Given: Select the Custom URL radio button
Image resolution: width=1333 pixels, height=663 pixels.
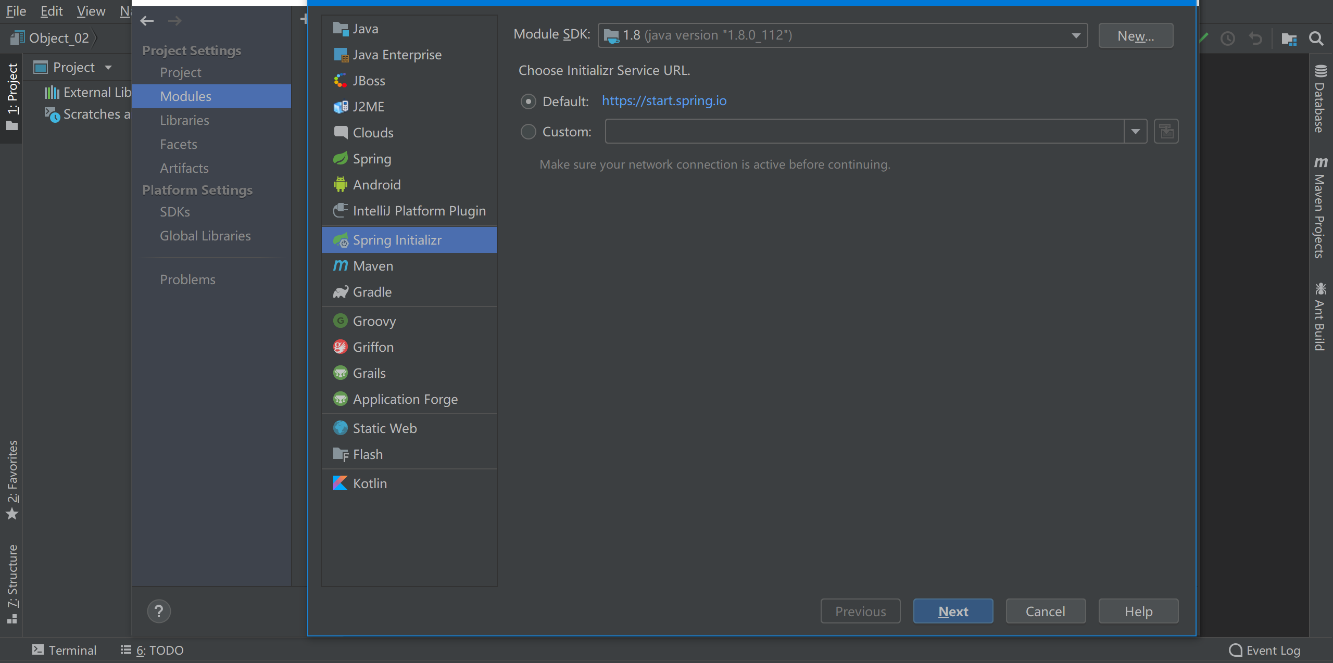Looking at the screenshot, I should pyautogui.click(x=528, y=132).
